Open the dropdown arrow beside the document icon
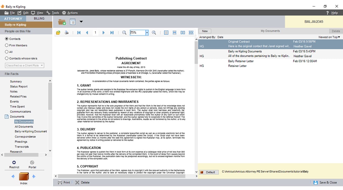The width and height of the screenshot is (343, 190). [x=81, y=21]
